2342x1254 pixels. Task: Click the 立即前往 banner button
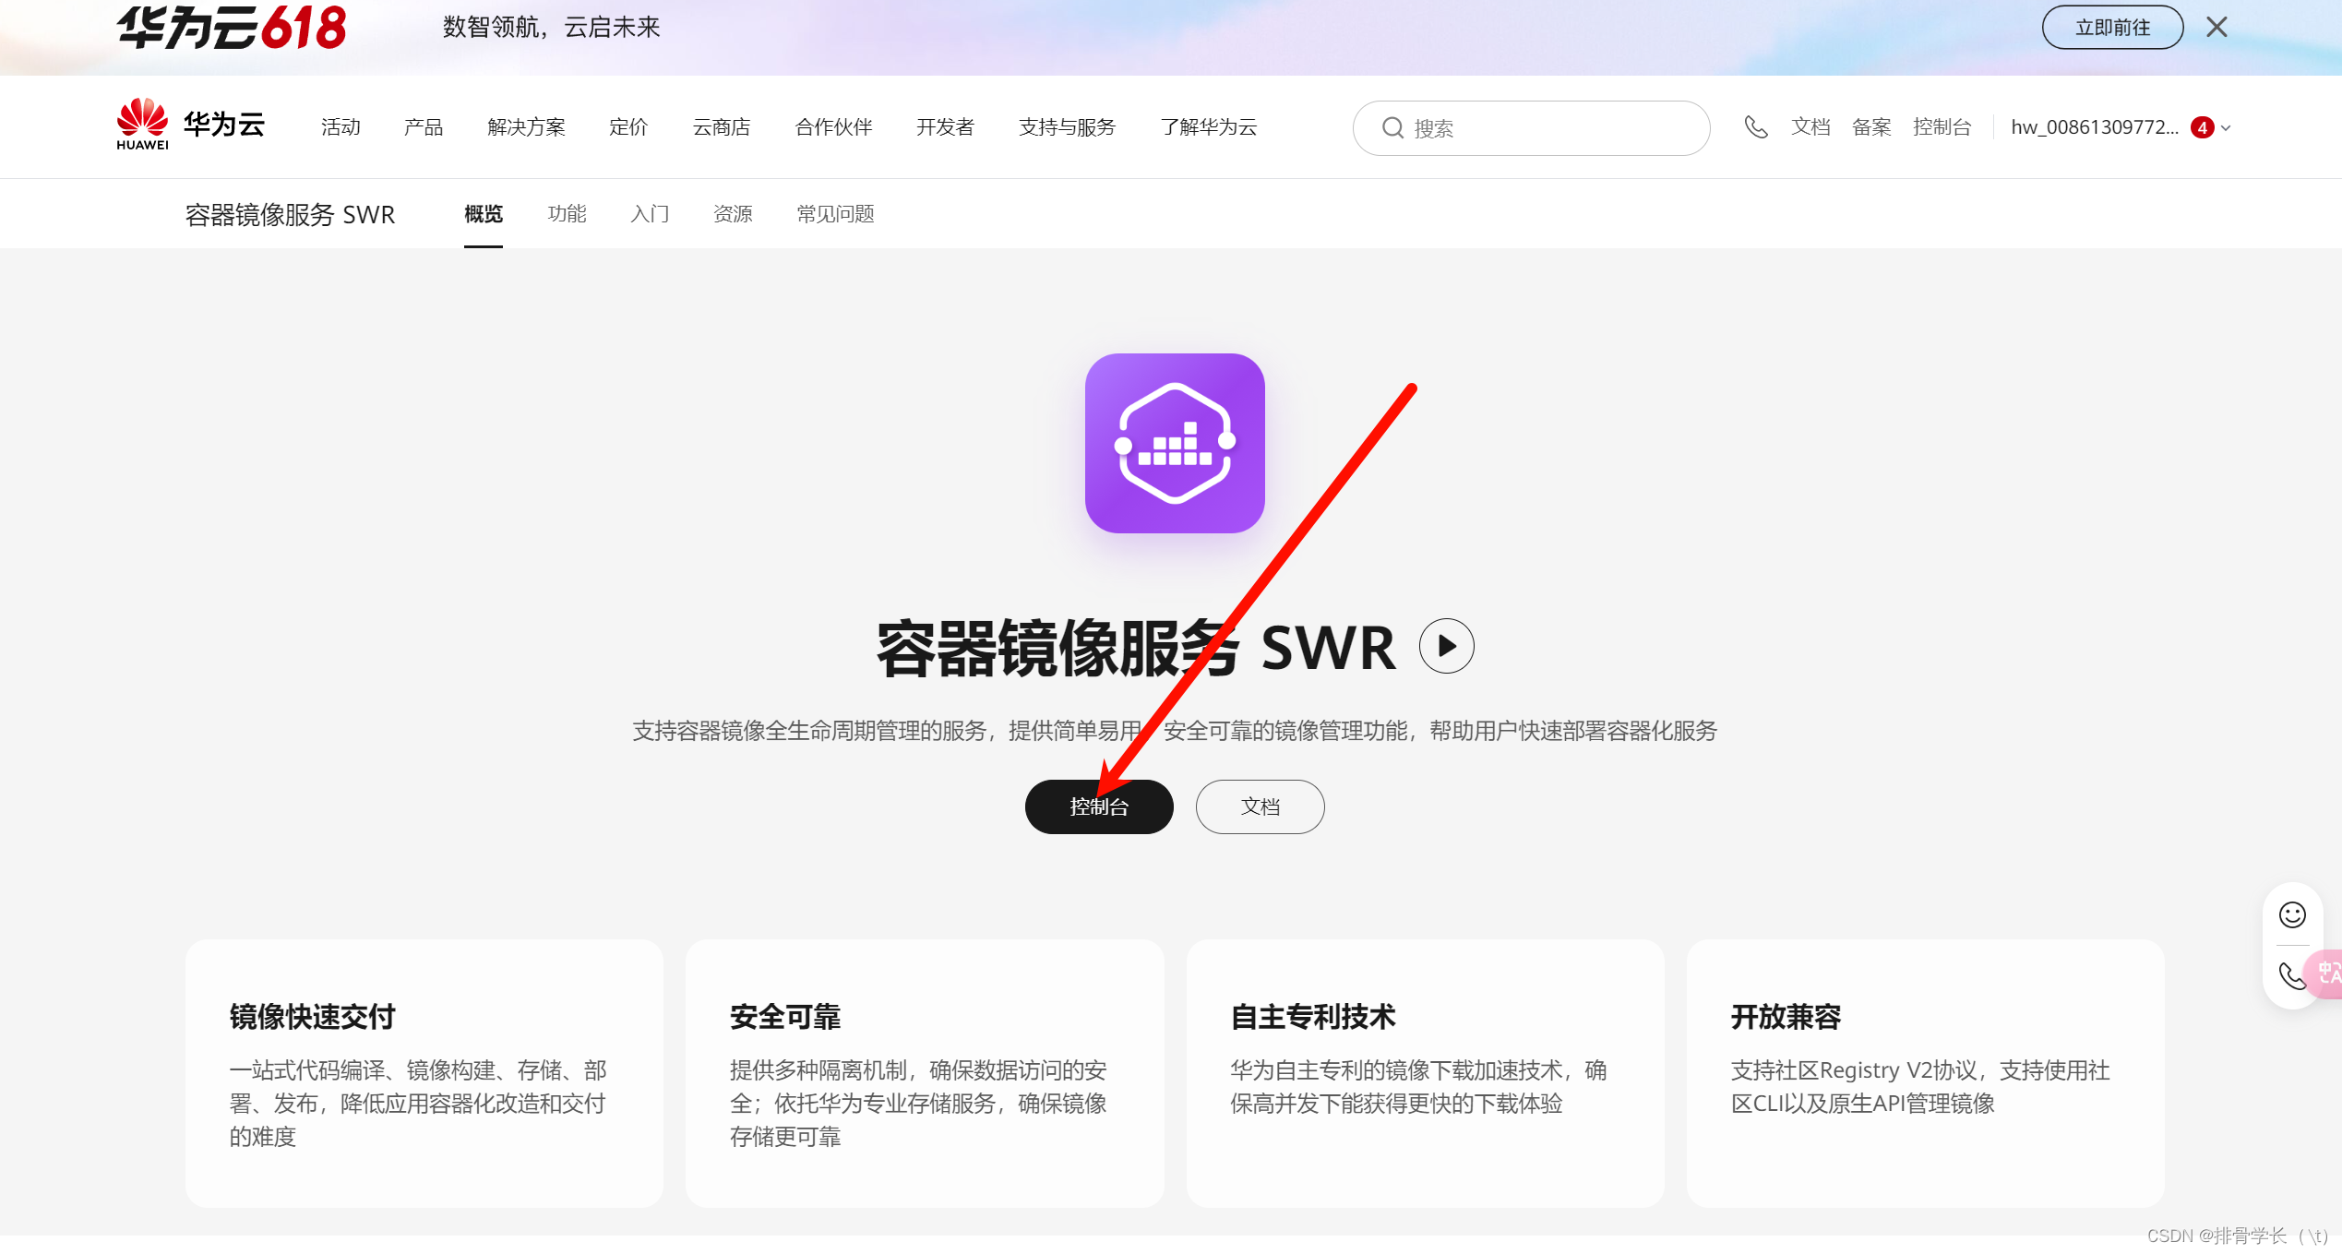point(2112,27)
